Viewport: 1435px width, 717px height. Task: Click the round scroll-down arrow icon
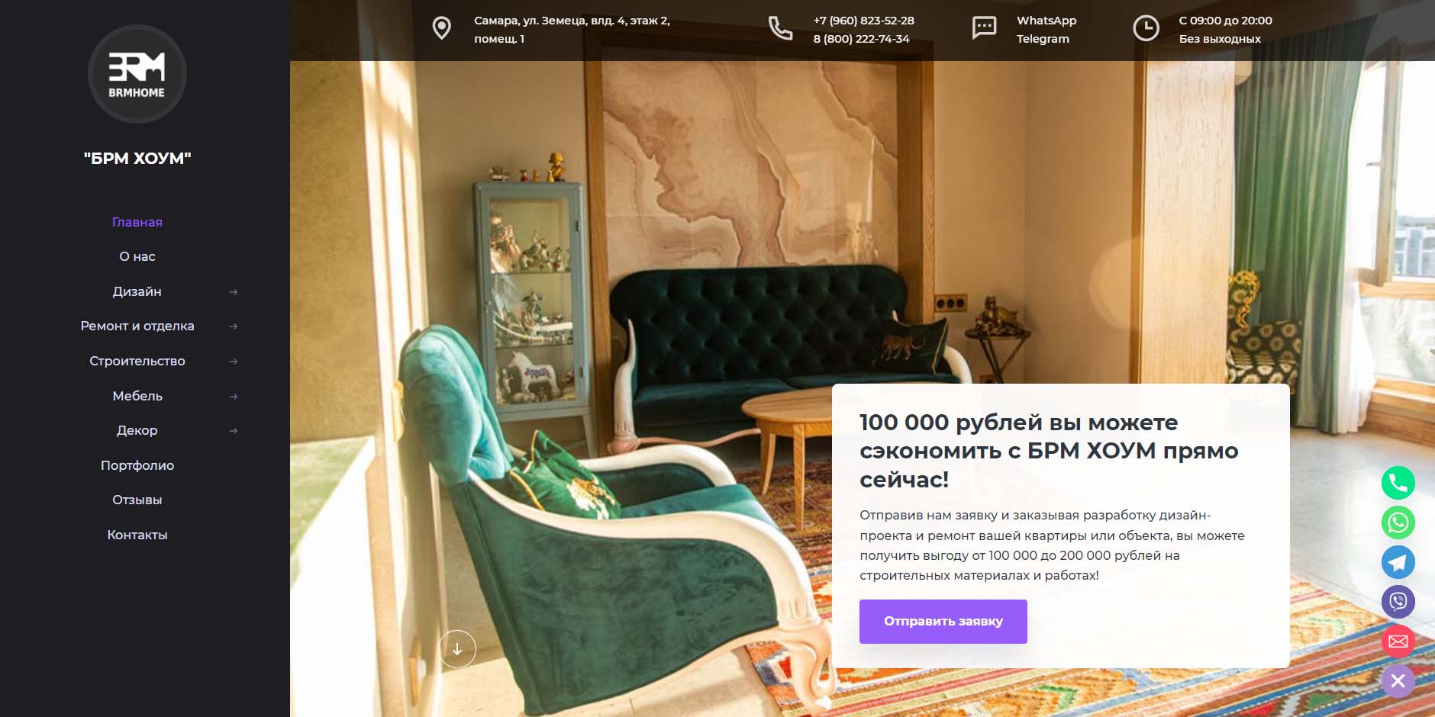click(x=457, y=649)
